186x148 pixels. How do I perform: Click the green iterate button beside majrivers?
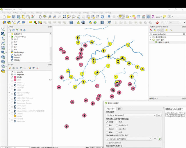click(x=160, y=139)
